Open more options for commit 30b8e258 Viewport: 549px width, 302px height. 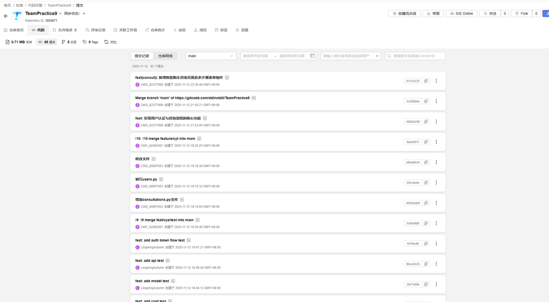[x=436, y=121]
